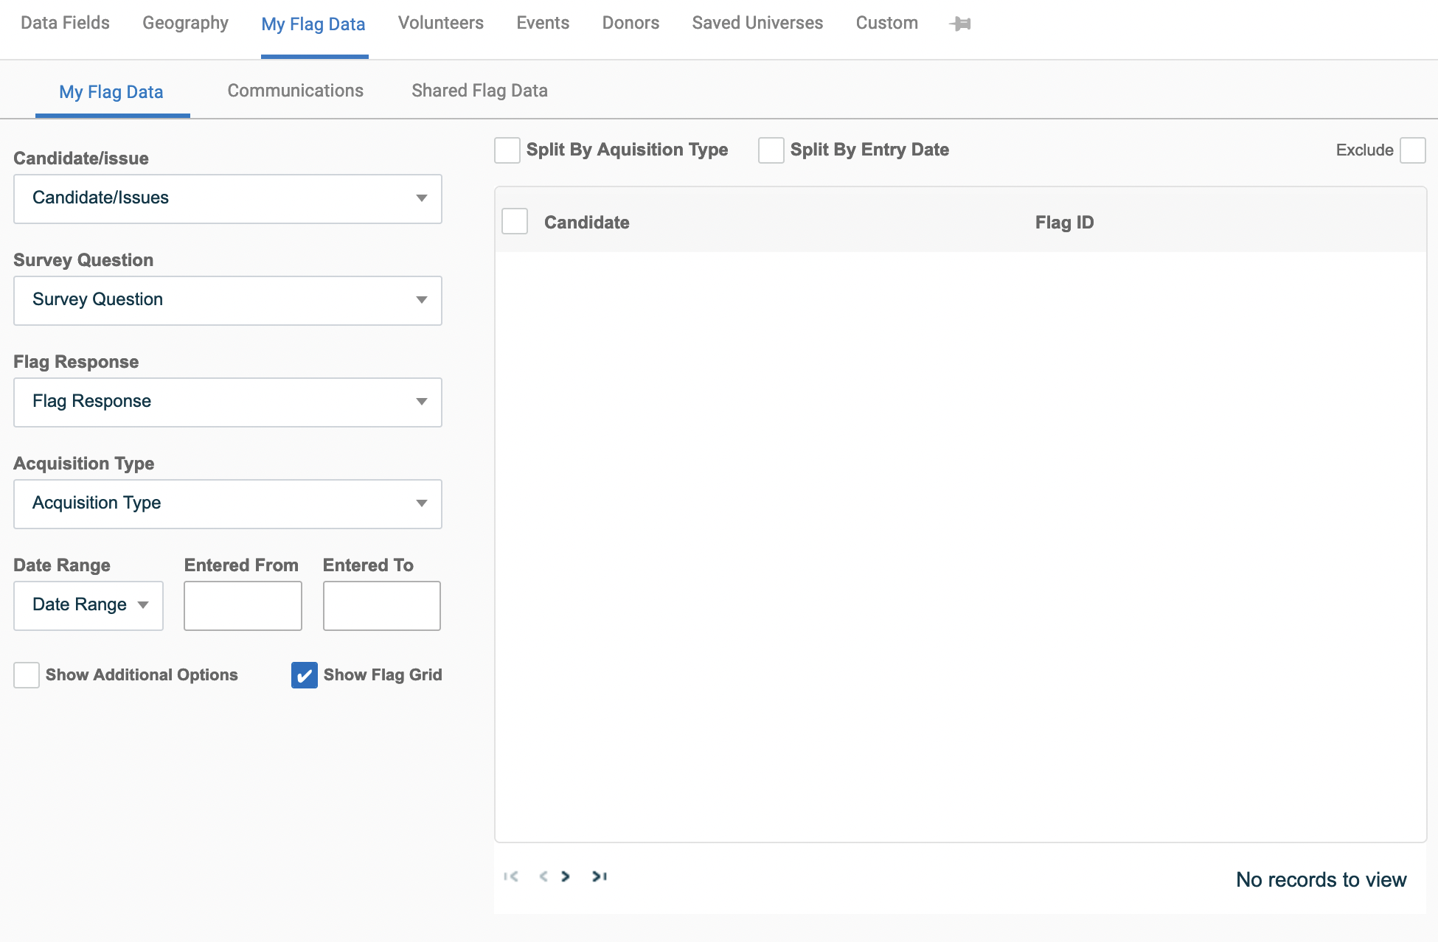This screenshot has height=942, width=1438.
Task: Enable Show Additional Options
Action: (x=27, y=675)
